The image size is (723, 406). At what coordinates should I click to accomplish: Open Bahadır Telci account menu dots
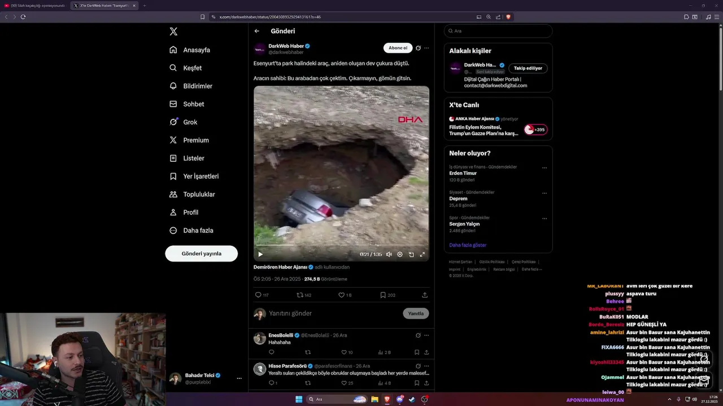[x=239, y=378]
